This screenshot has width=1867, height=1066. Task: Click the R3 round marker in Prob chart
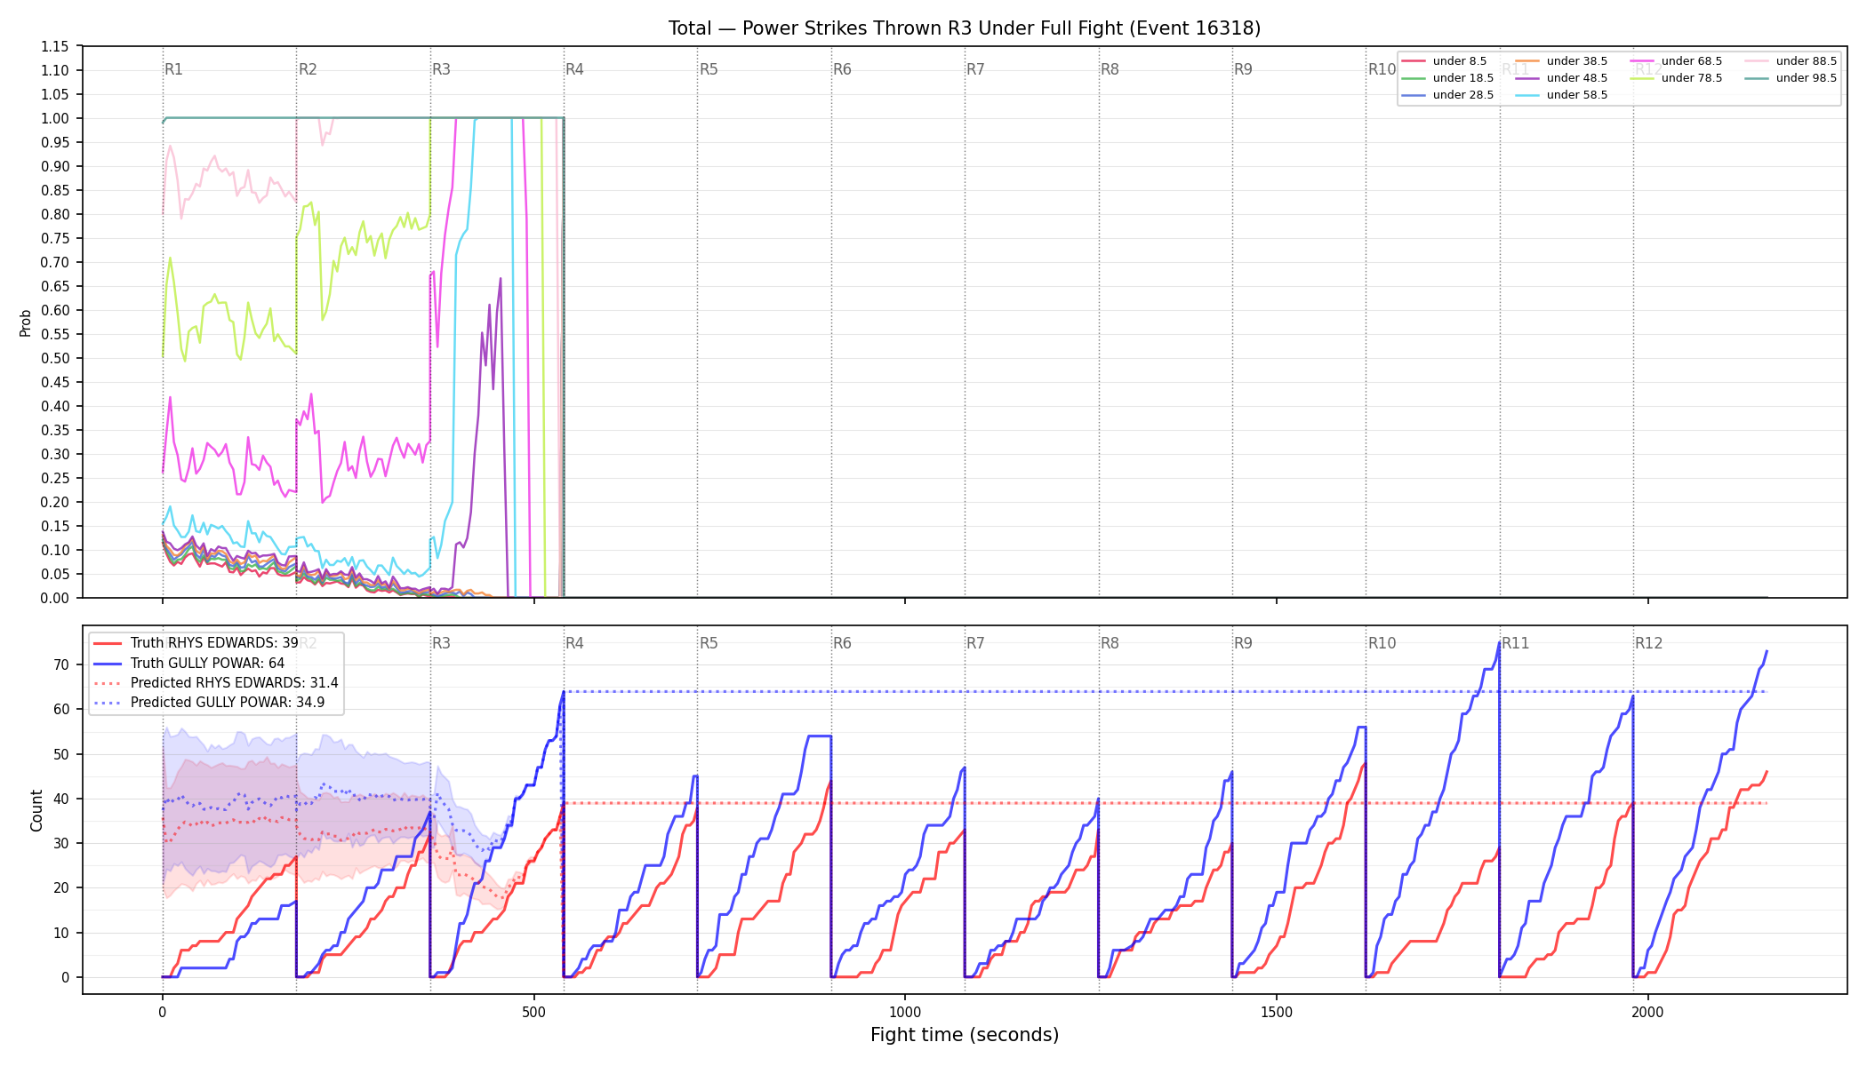(x=441, y=69)
